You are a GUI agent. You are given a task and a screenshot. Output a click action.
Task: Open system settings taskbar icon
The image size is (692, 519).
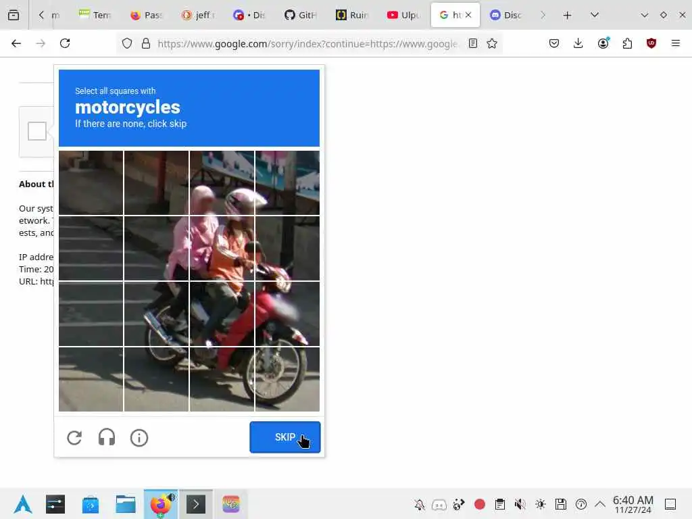55,504
